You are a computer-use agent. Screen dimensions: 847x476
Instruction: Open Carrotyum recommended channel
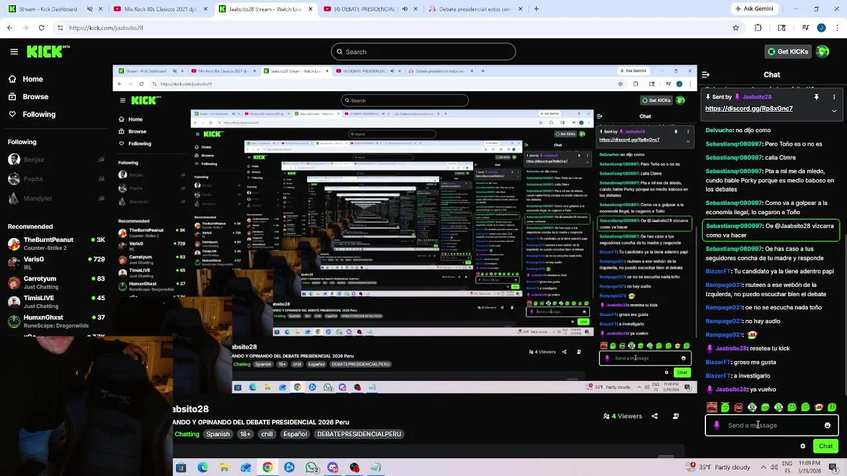pyautogui.click(x=56, y=282)
